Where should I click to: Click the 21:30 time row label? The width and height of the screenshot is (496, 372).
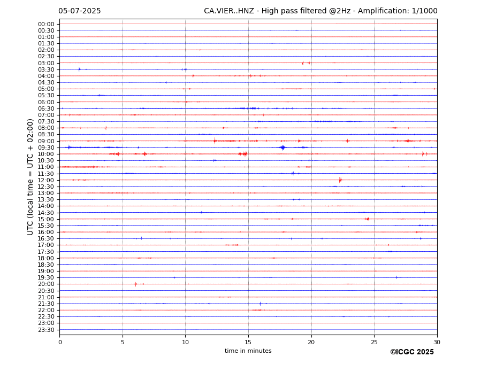click(46, 304)
